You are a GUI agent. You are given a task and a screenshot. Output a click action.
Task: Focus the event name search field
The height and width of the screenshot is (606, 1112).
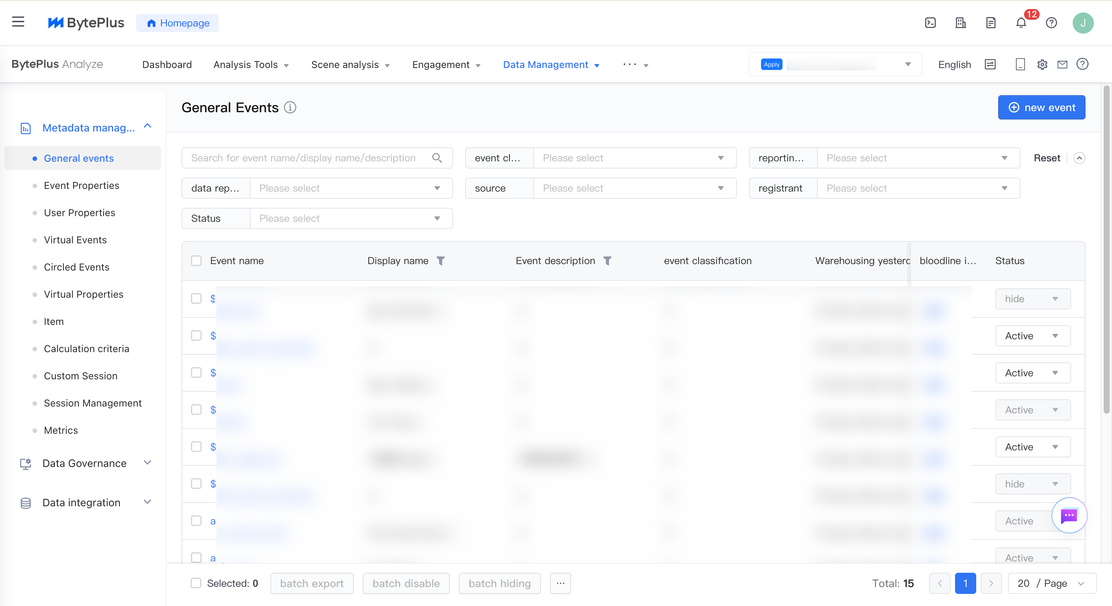(x=317, y=158)
